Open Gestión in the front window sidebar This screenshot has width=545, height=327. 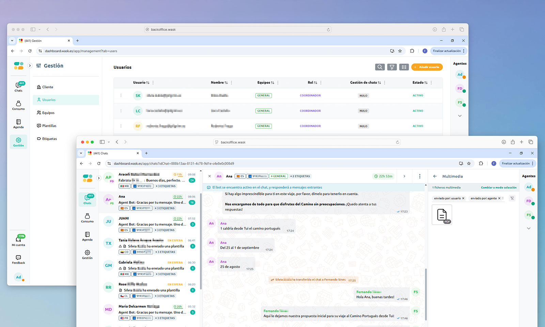(87, 254)
